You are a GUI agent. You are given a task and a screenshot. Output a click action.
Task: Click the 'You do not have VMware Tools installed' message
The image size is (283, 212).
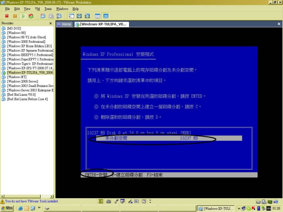pyautogui.click(x=31, y=201)
